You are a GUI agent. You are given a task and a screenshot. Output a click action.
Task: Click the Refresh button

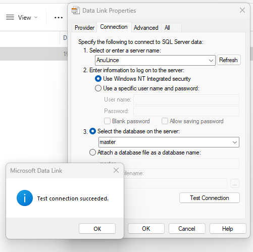point(229,60)
